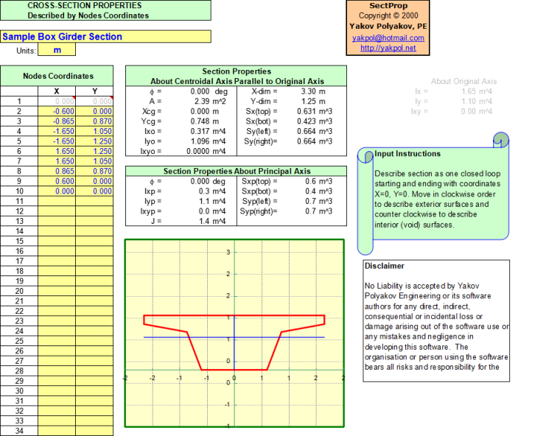
Task: Click the 'Sample Box Girder Section' title cell
Action: [x=105, y=37]
